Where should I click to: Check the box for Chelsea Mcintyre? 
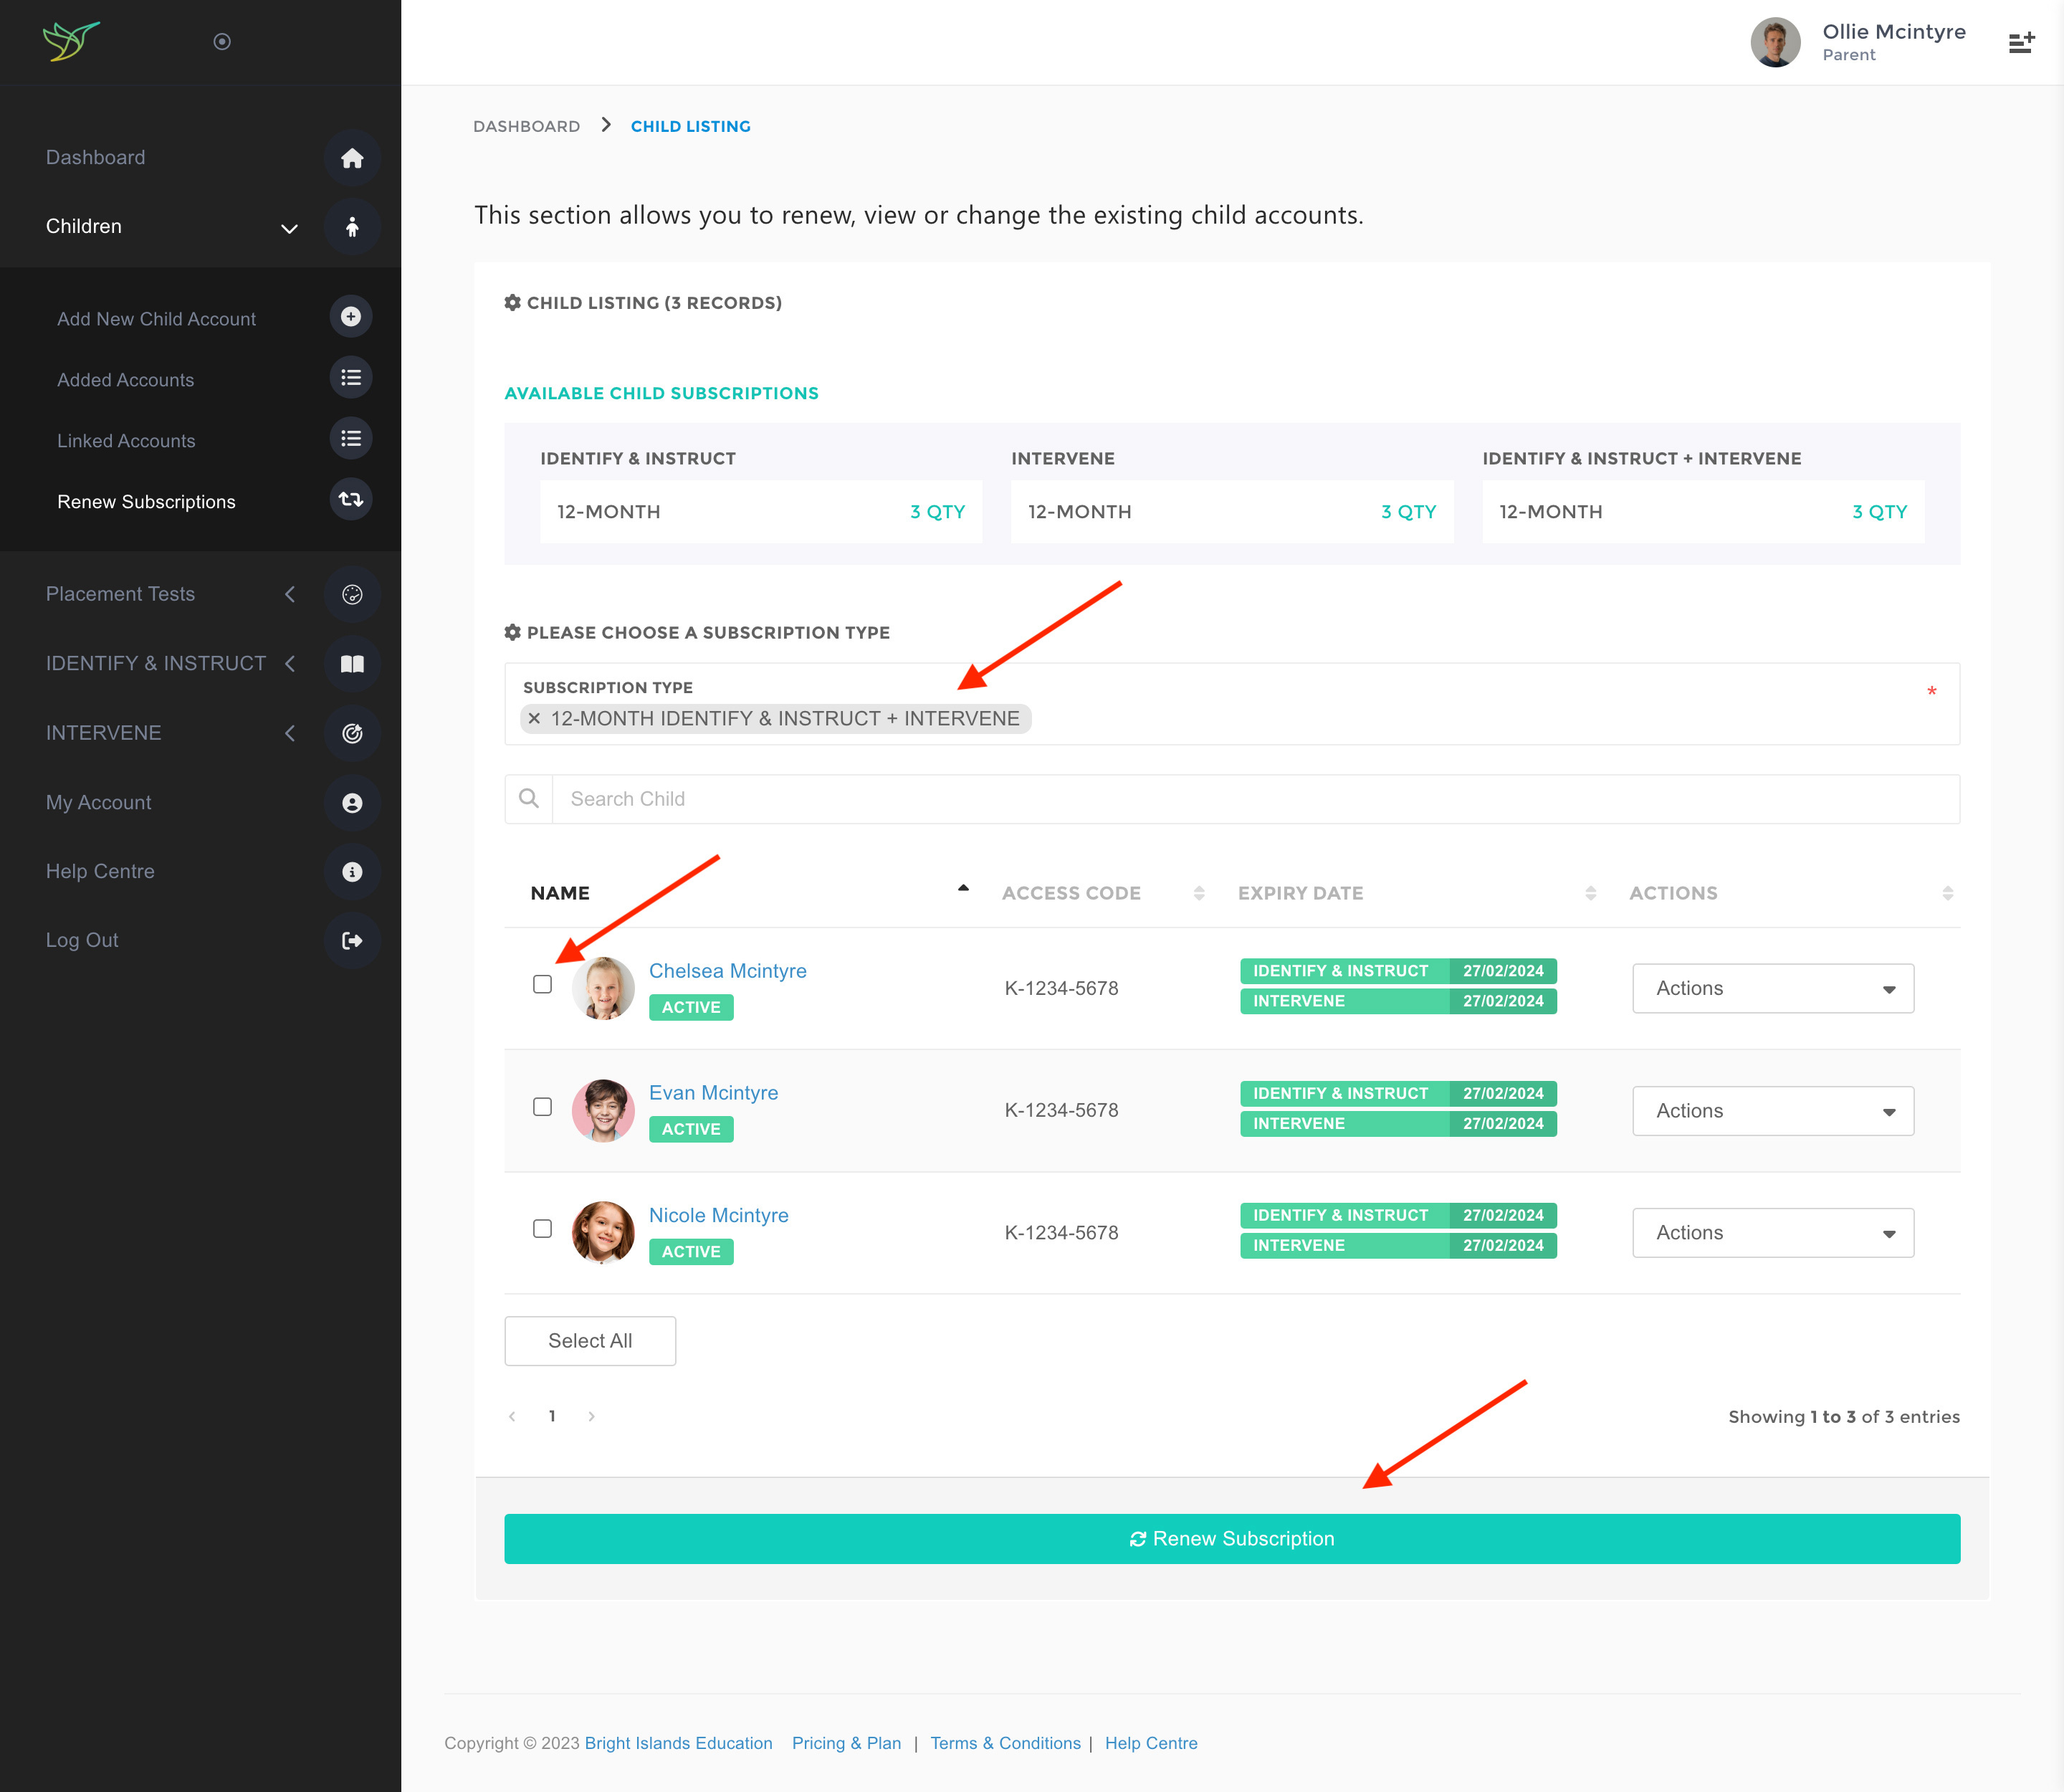(x=542, y=984)
